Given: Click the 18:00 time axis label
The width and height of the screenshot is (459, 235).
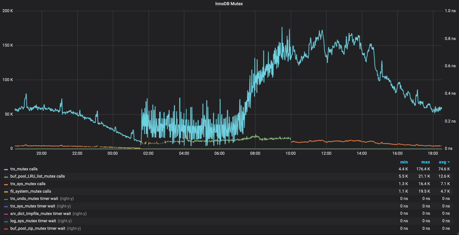Looking at the screenshot, I should pyautogui.click(x=433, y=153).
